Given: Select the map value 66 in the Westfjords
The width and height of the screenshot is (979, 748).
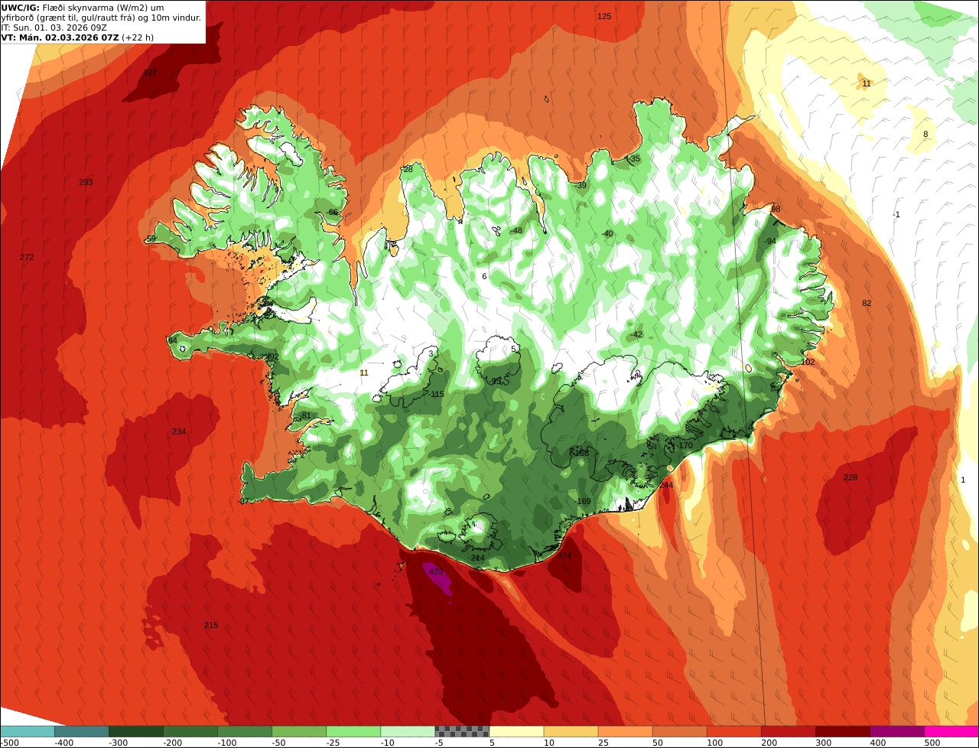Looking at the screenshot, I should 333,213.
